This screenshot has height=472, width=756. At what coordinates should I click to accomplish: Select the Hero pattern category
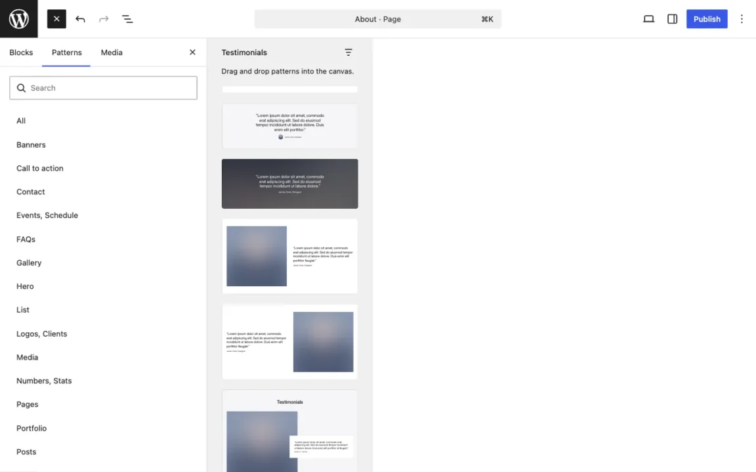pos(25,286)
